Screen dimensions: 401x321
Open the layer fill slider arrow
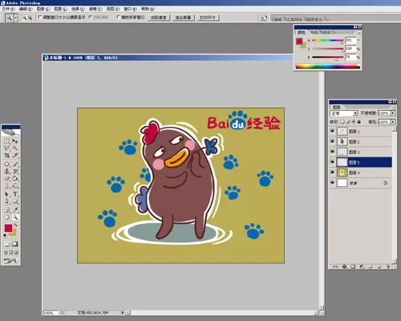[x=393, y=122]
